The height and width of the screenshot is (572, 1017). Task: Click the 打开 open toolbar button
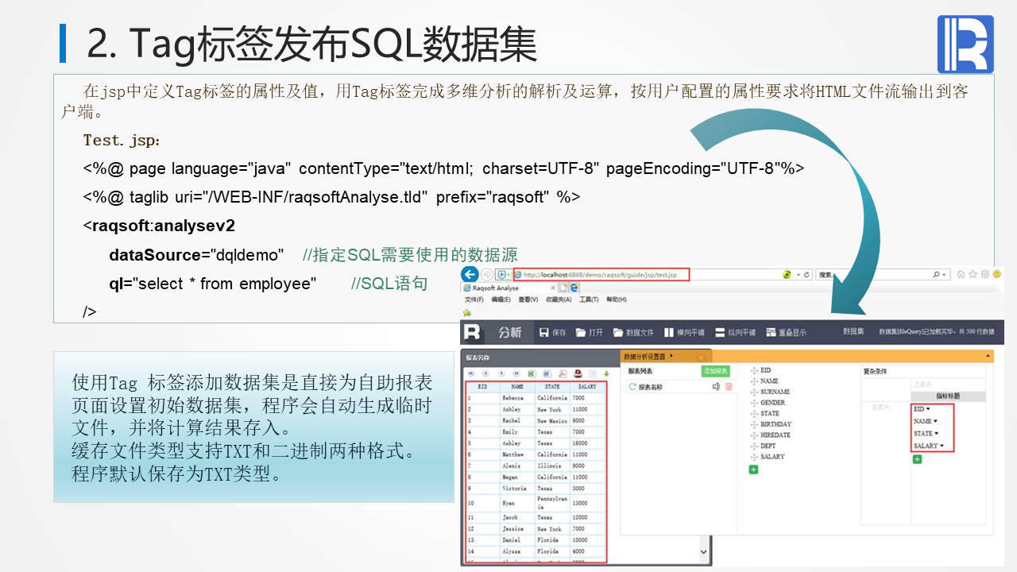[x=590, y=333]
